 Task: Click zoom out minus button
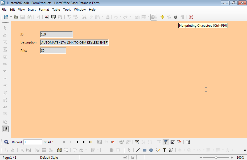pos(200,158)
